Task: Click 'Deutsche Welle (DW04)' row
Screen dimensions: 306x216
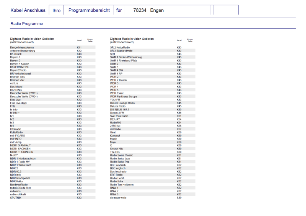Action: 53,97
